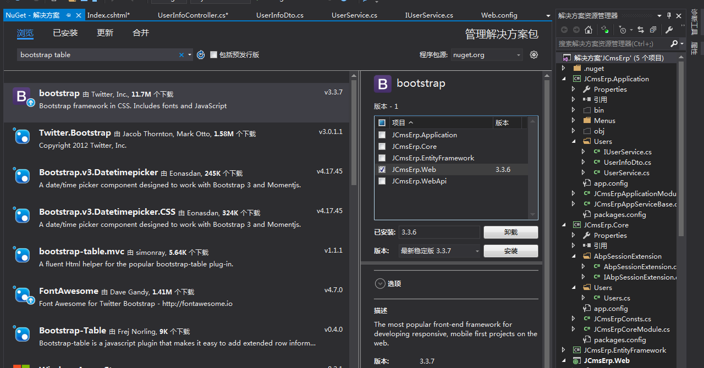Image resolution: width=704 pixels, height=368 pixels.
Task: Check the JCmsErp.EntityFramework project checkbox
Action: (x=382, y=158)
